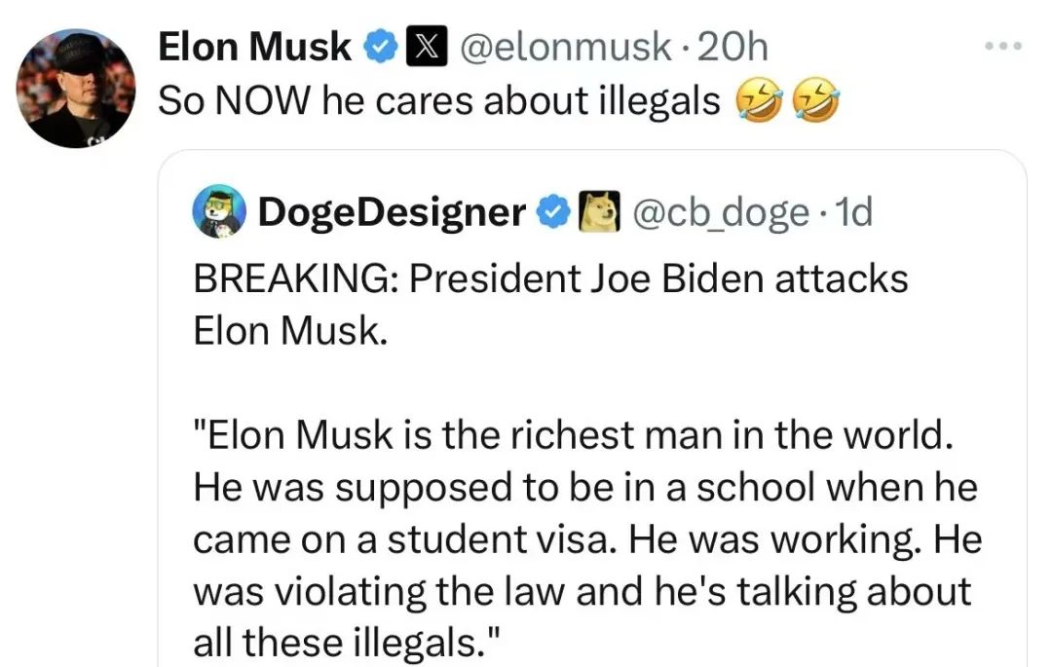This screenshot has height=667, width=1052.
Task: Open the DogeDesigner display name
Action: (392, 212)
